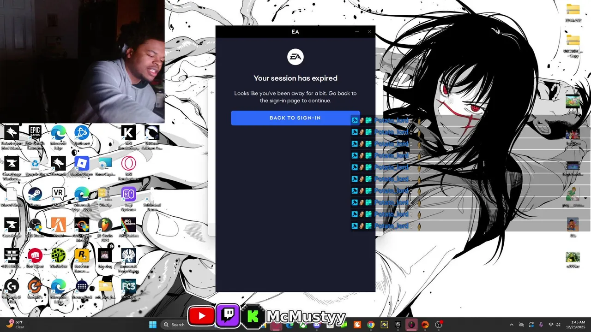Open Microsoft Edge - Copy shortcut
Screen dimensions: 591x332
point(82,199)
